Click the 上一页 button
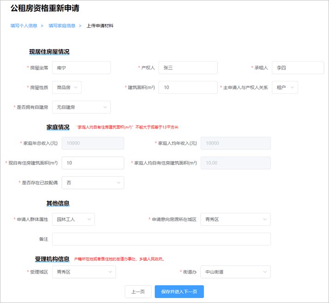Screen dimensions: 329x303 coord(138,292)
